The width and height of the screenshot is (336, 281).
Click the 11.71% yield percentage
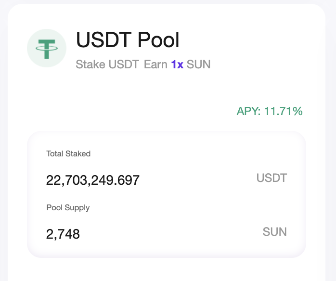(x=283, y=111)
